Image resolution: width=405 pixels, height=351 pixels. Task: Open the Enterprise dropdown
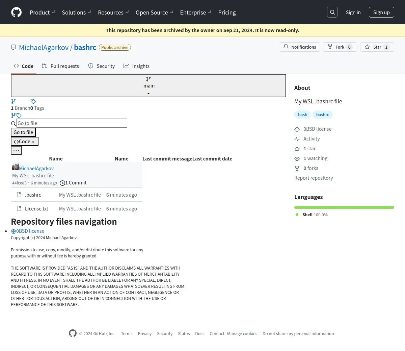click(196, 12)
